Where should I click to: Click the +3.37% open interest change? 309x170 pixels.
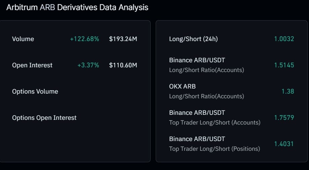click(88, 65)
